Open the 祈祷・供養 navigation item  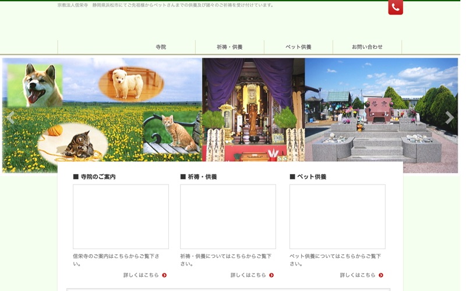(230, 47)
